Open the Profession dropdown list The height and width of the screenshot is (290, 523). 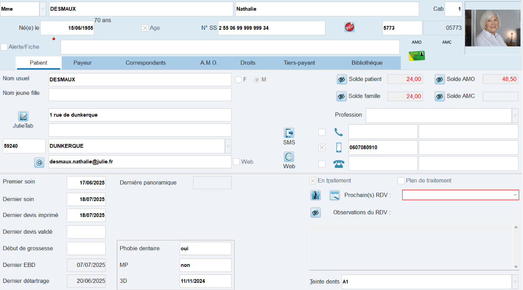515,115
